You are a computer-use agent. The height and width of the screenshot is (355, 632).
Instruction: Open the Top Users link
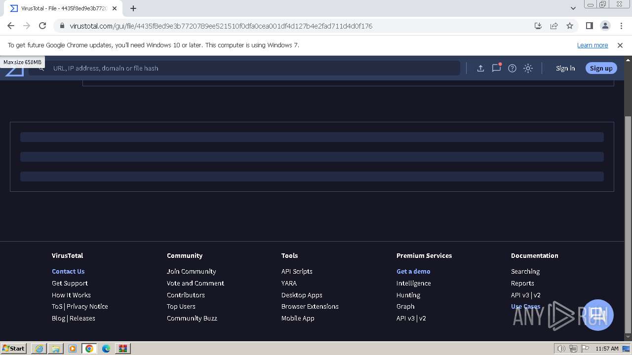[x=181, y=306]
